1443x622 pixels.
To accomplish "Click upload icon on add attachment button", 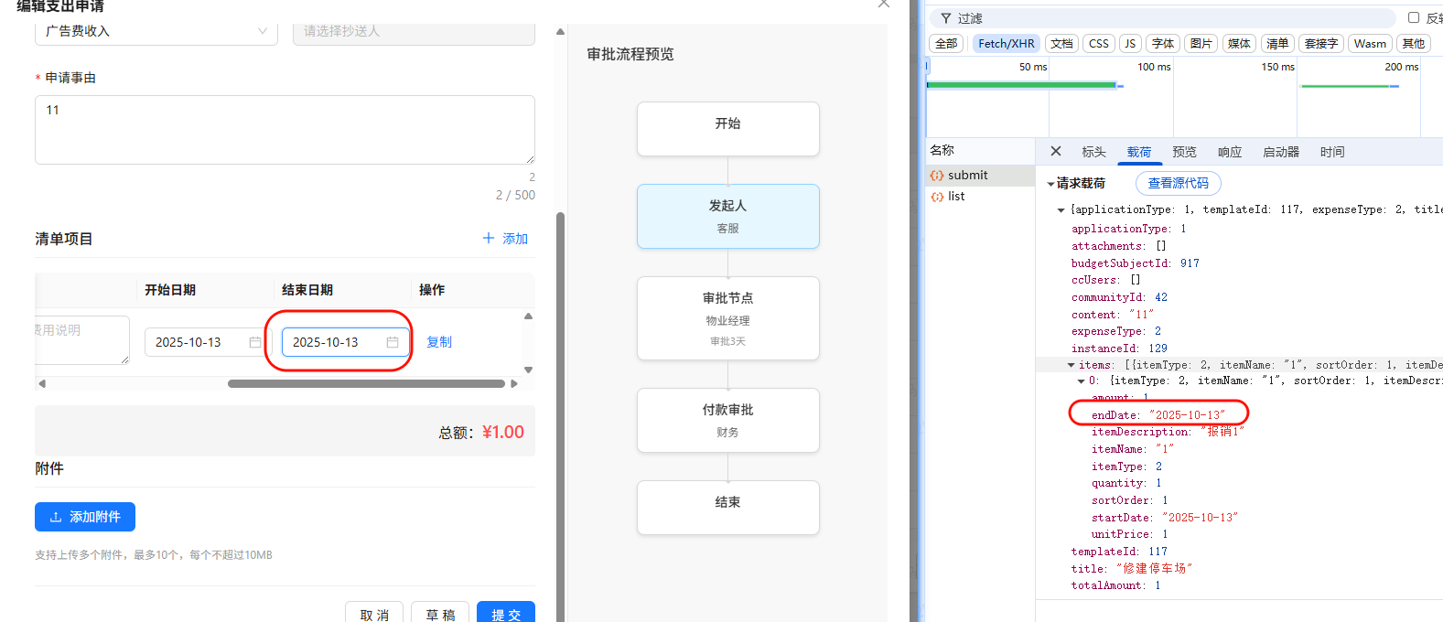I will point(56,518).
